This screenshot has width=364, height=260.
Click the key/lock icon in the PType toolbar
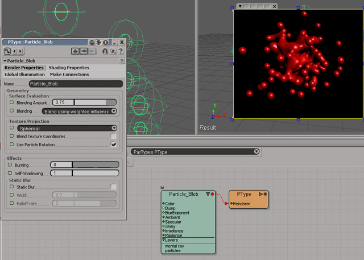[8, 51]
